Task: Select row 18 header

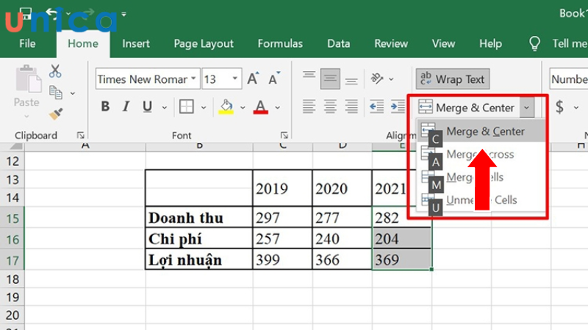Action: (x=12, y=279)
